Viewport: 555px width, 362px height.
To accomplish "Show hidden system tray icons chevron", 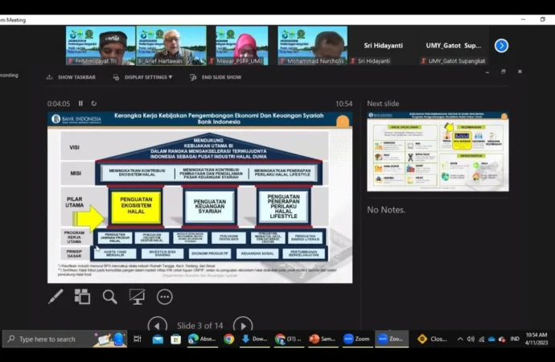I will [x=461, y=339].
